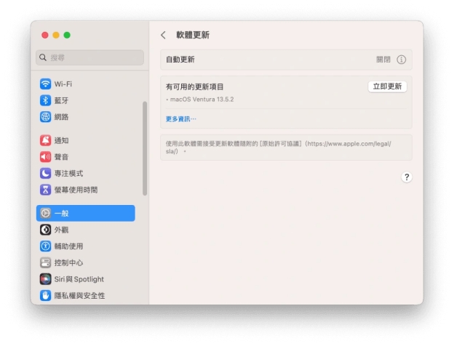Open 外觀 settings pane

click(x=61, y=230)
